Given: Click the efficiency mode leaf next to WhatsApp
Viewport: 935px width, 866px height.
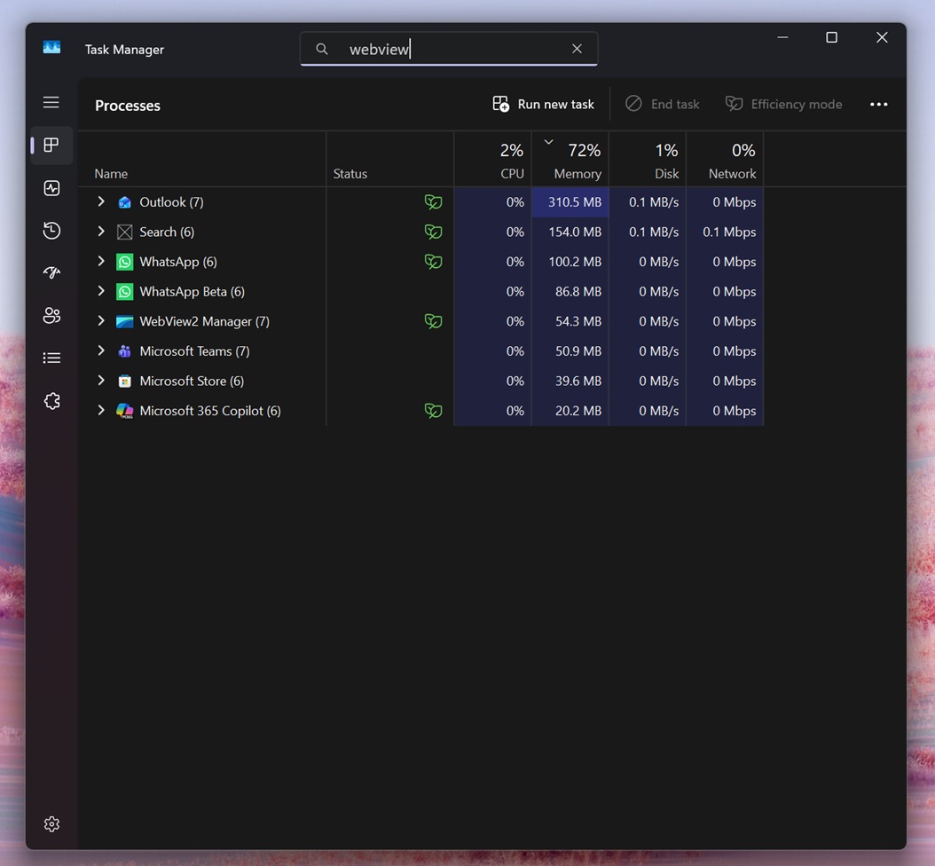Looking at the screenshot, I should tap(433, 261).
